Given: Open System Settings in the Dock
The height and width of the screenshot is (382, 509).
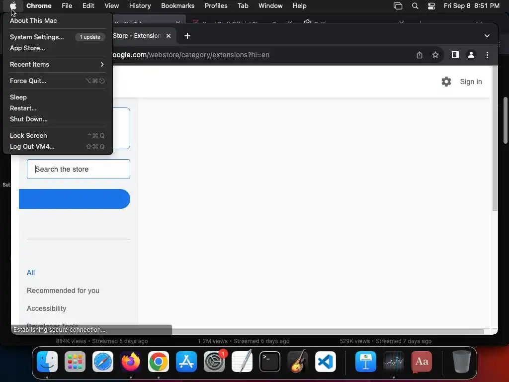Looking at the screenshot, I should tap(214, 362).
